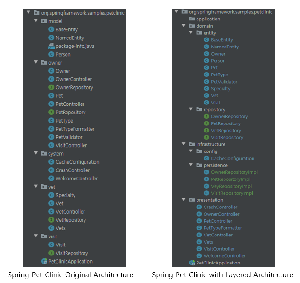The image size is (300, 283).
Task: Click interface icon beside VetRepository under vet
Action: pos(51,220)
